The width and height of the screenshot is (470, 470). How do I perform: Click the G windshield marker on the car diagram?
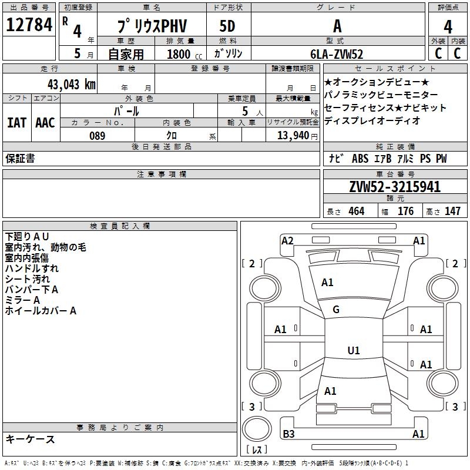tap(336, 310)
